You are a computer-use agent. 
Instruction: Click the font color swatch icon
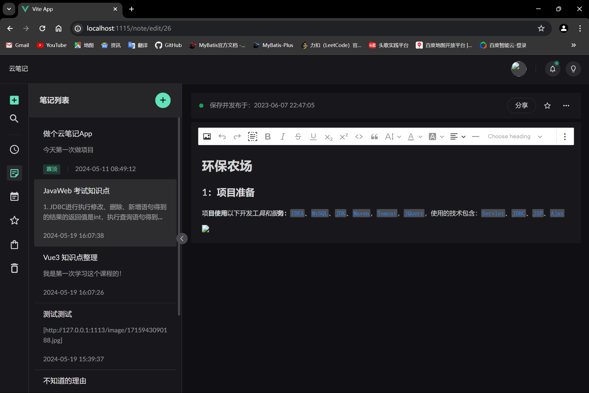tap(411, 136)
